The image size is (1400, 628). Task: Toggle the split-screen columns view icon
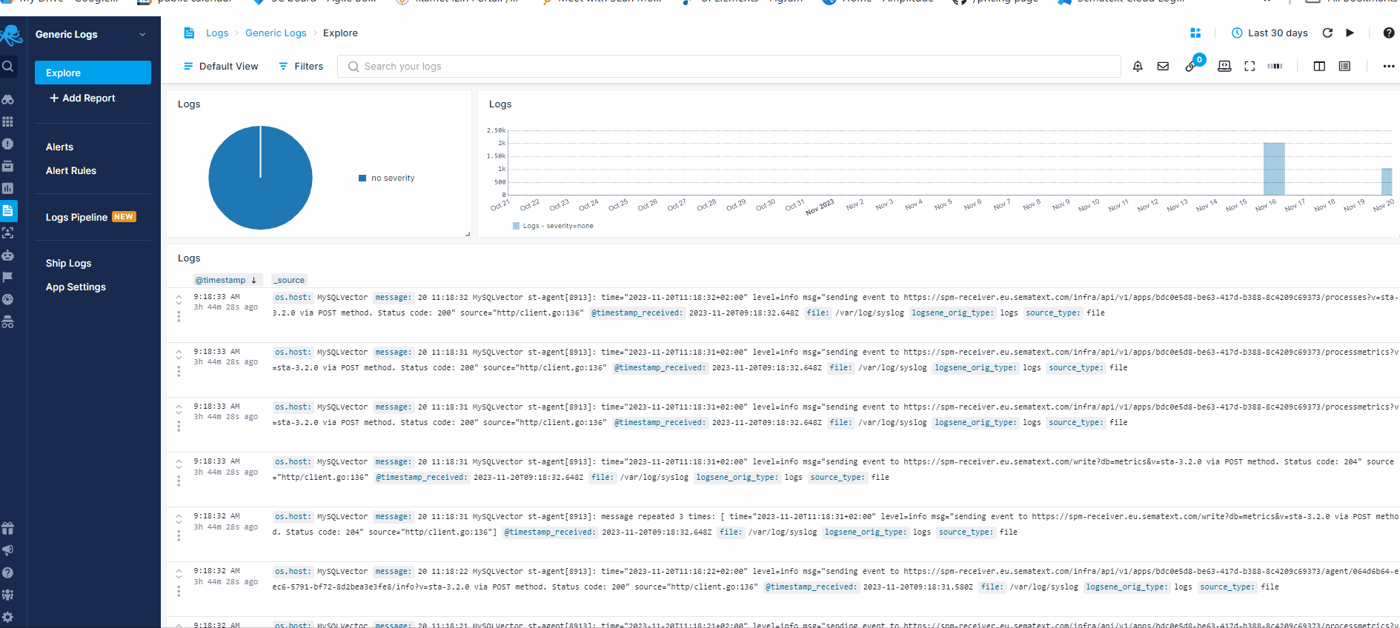click(x=1319, y=67)
